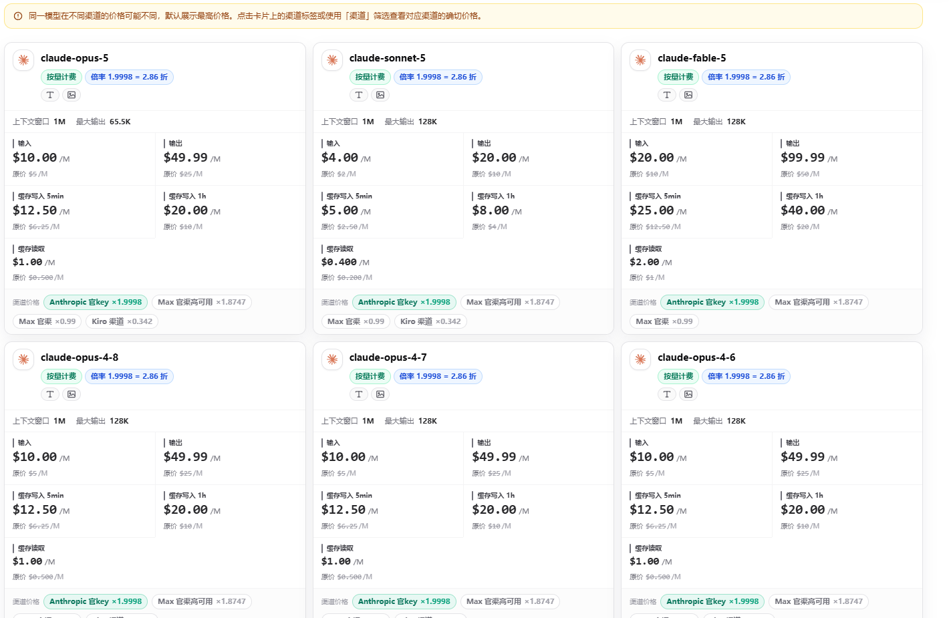Screen dimensions: 949x618
Task: Click the 按量计费 badge on claude-fable-5
Action: 678,77
